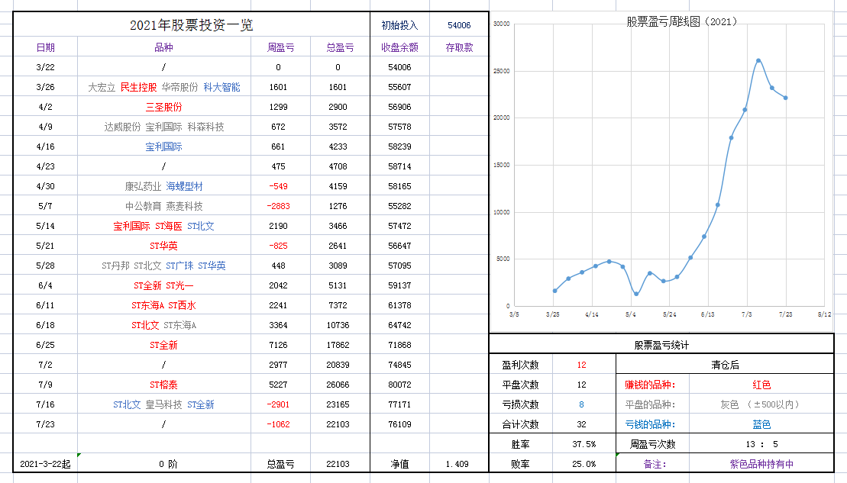Screen dimensions: 847x483
Task: Select ST广珠 in 5/28 row
Action: tap(179, 266)
